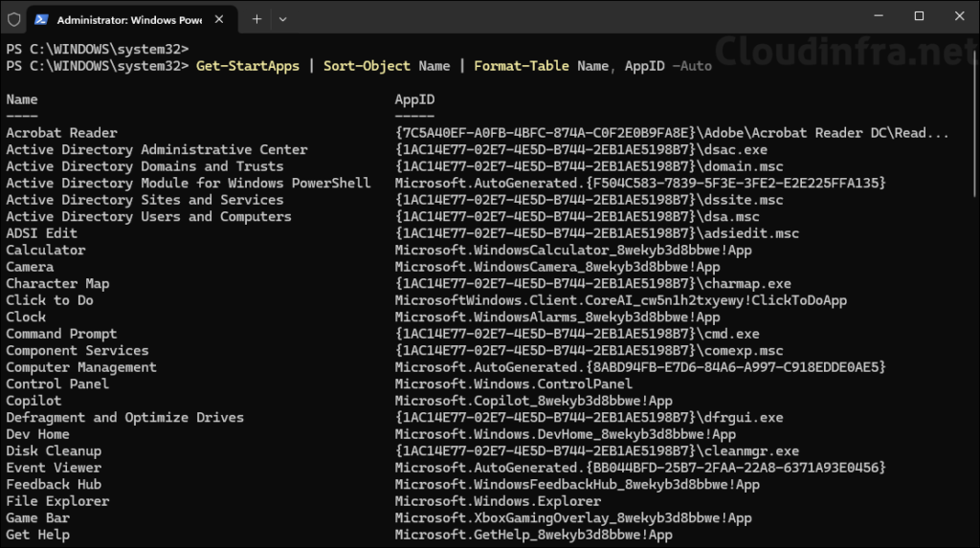980x548 pixels.
Task: Click the Sort-Object text in the command
Action: [x=367, y=66]
